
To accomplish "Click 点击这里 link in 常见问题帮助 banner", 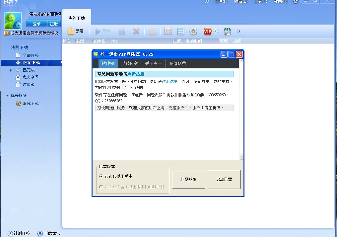I will click(x=136, y=74).
